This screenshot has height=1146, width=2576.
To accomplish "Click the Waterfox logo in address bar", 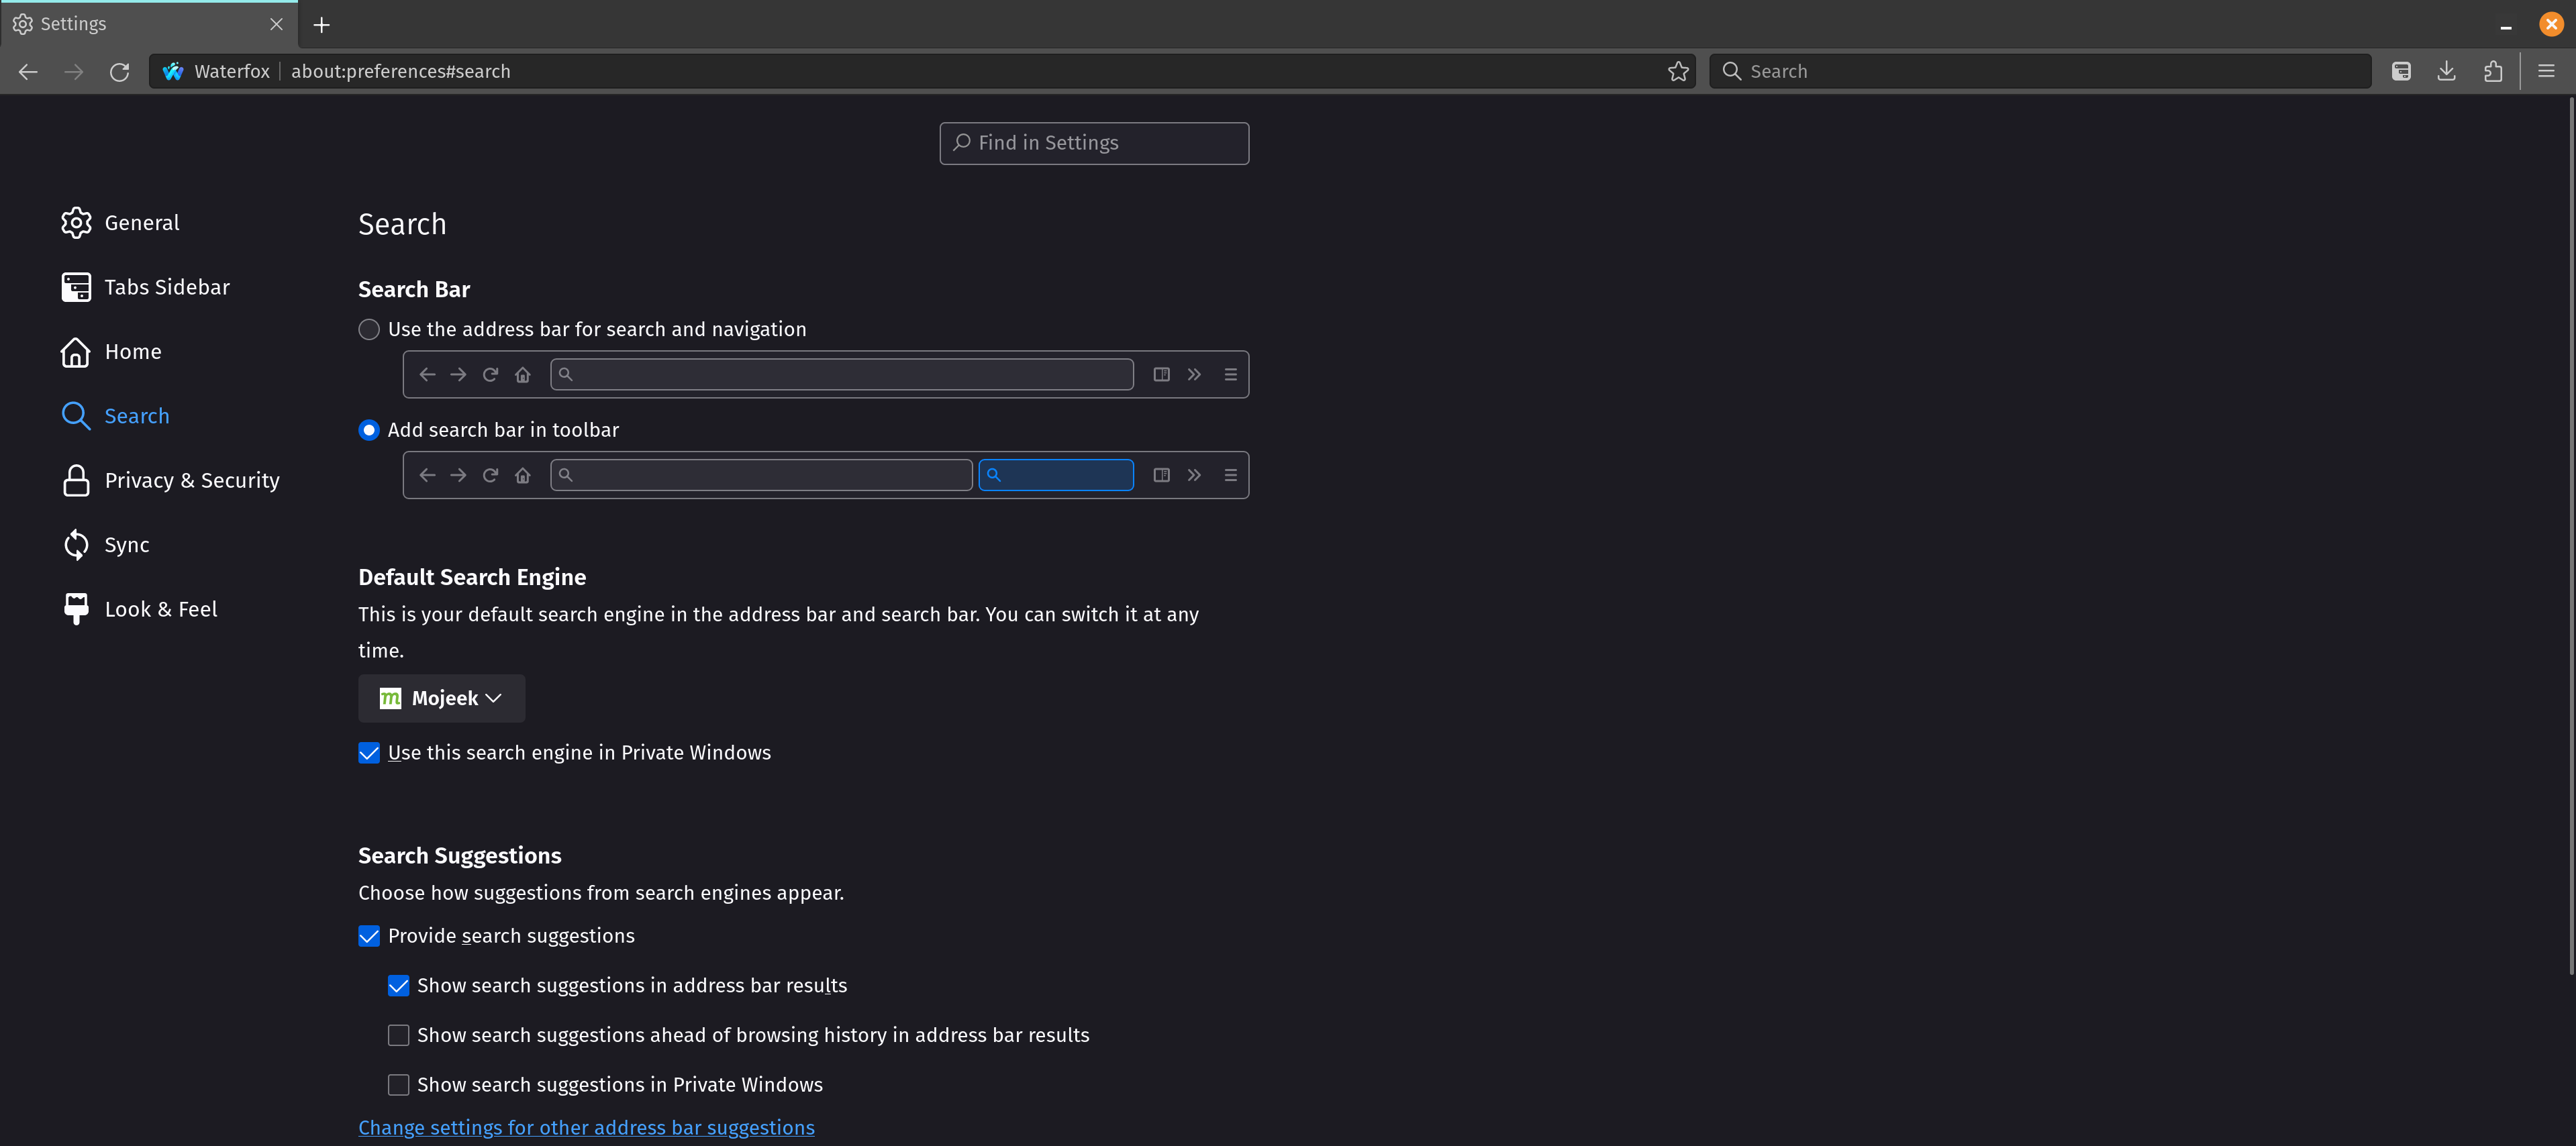I will click(173, 71).
